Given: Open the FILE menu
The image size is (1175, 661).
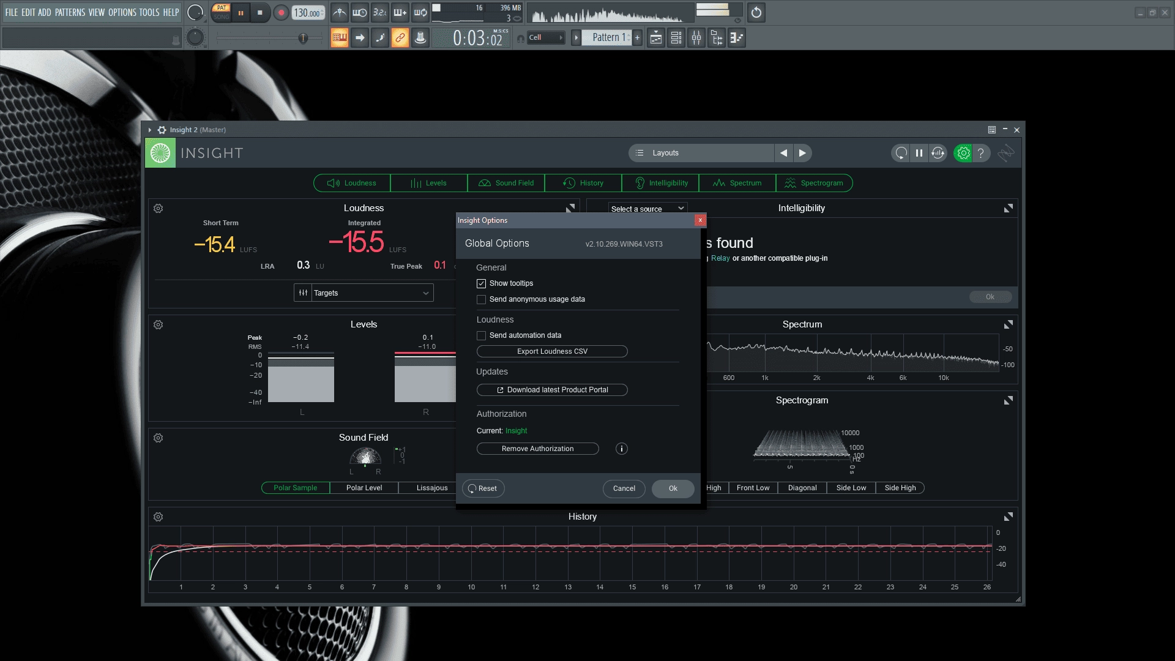Looking at the screenshot, I should tap(12, 12).
